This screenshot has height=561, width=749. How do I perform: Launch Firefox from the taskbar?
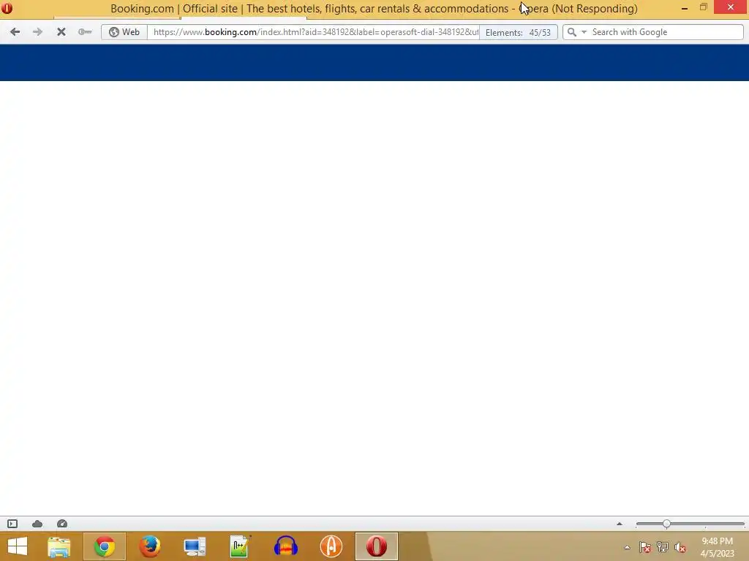pyautogui.click(x=149, y=546)
